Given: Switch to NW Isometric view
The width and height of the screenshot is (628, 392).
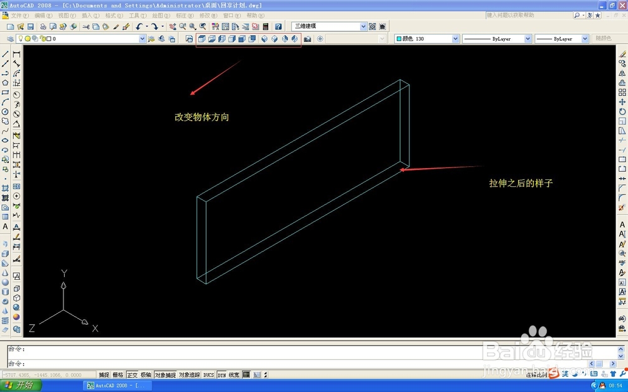Looking at the screenshot, I should 295,39.
